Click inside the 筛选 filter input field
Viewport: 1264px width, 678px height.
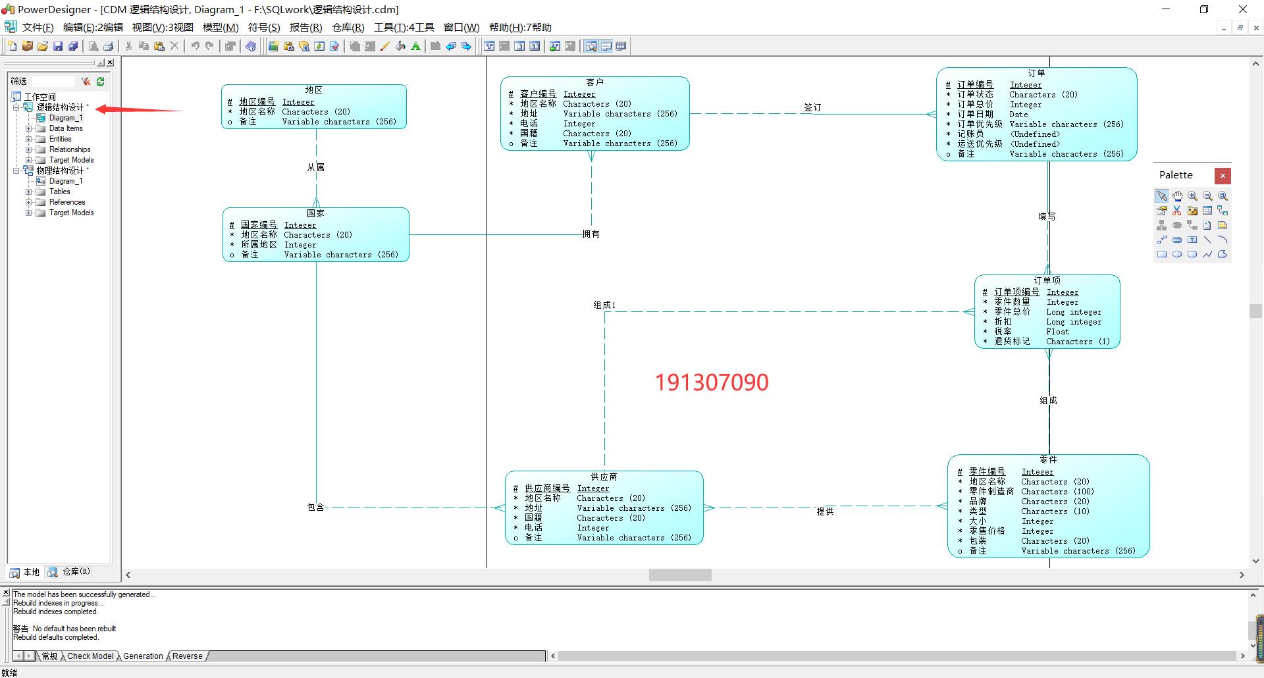tap(53, 82)
